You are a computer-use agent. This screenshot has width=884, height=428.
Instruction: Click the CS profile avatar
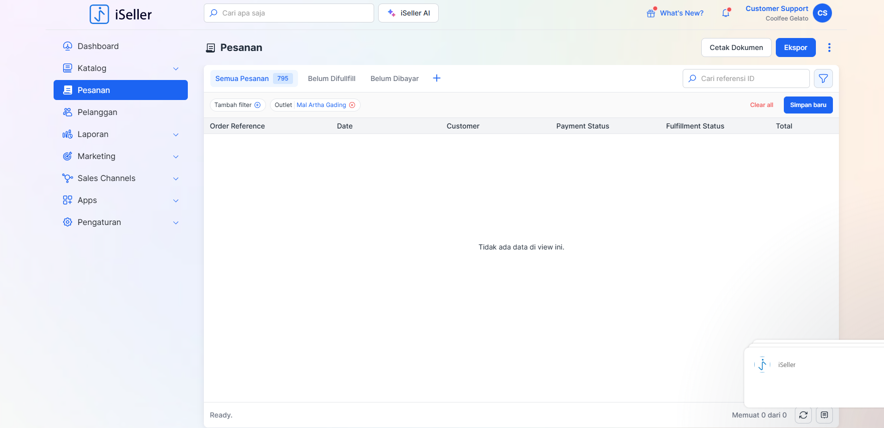822,13
